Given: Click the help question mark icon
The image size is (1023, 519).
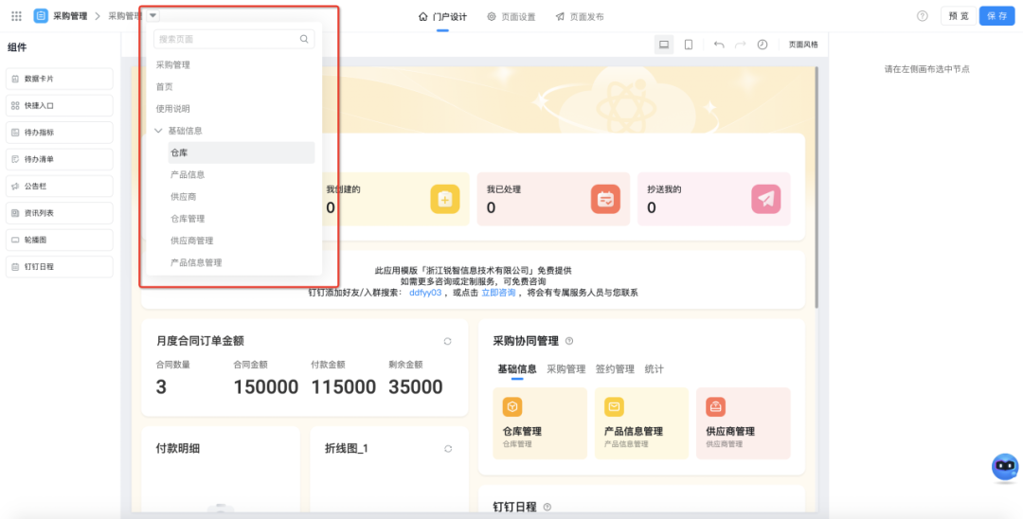Looking at the screenshot, I should (922, 16).
